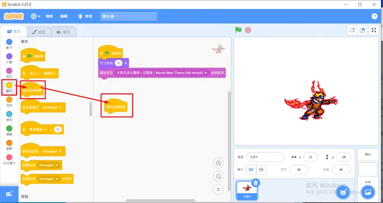The width and height of the screenshot is (383, 203).
Task: Open message1 dropdown in broadcast block
Action: (x=48, y=165)
